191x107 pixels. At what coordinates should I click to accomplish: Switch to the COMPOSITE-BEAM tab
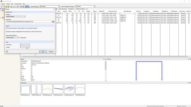point(80,9)
